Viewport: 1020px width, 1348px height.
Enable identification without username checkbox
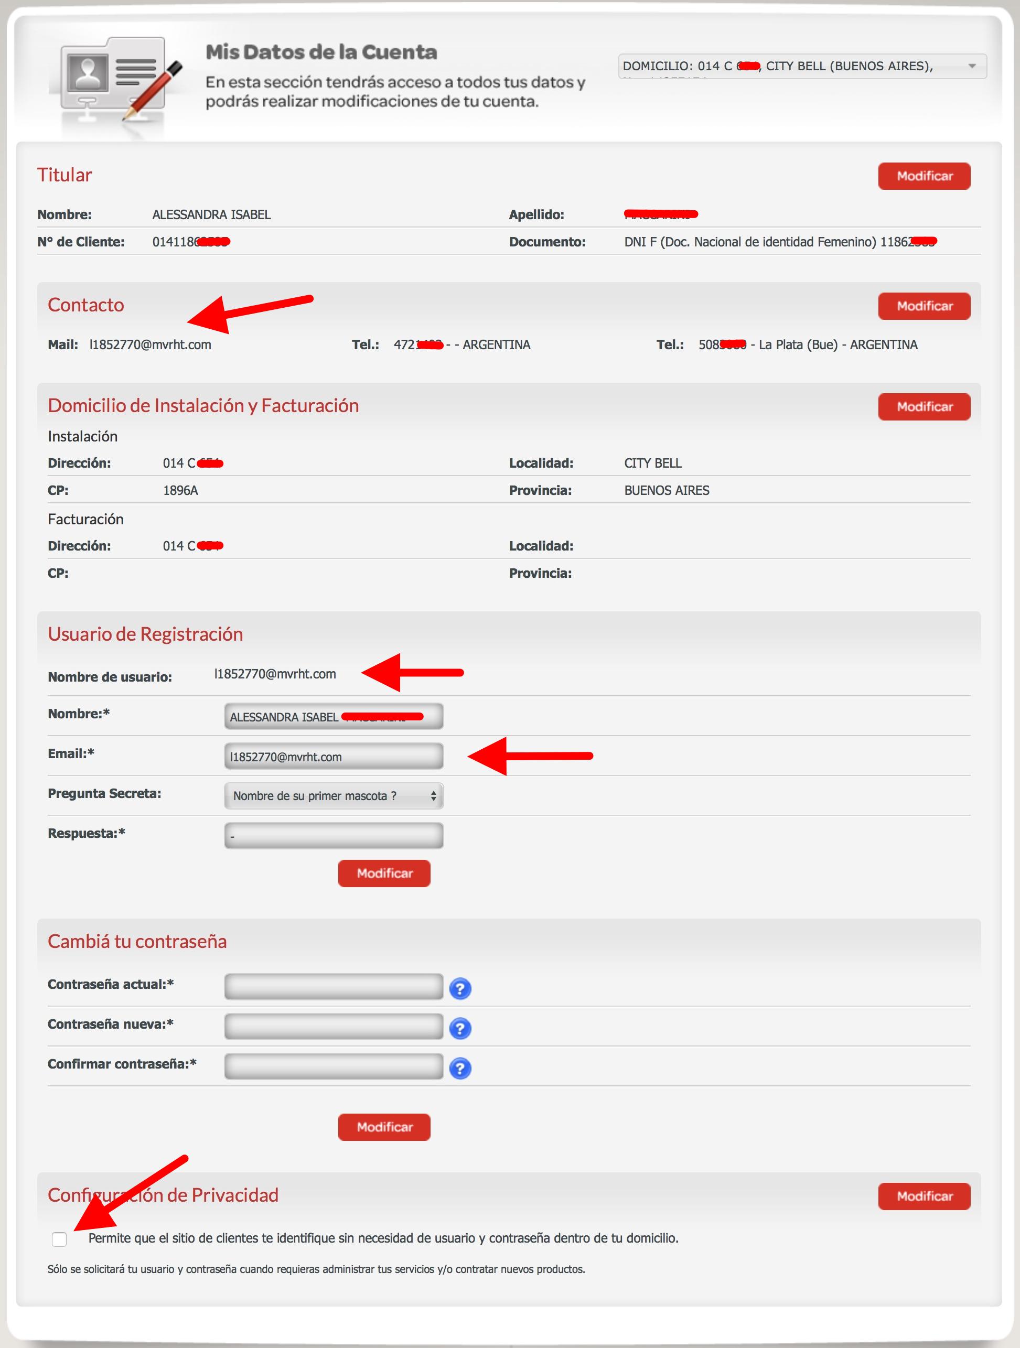tap(59, 1238)
